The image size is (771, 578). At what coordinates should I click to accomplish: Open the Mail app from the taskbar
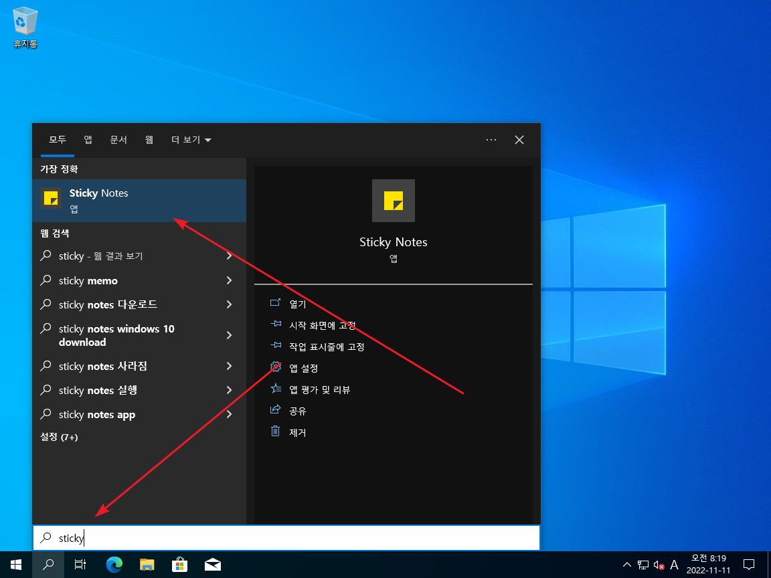coord(212,565)
